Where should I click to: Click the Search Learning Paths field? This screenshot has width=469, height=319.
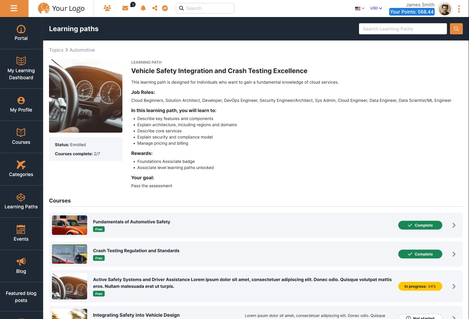click(403, 29)
